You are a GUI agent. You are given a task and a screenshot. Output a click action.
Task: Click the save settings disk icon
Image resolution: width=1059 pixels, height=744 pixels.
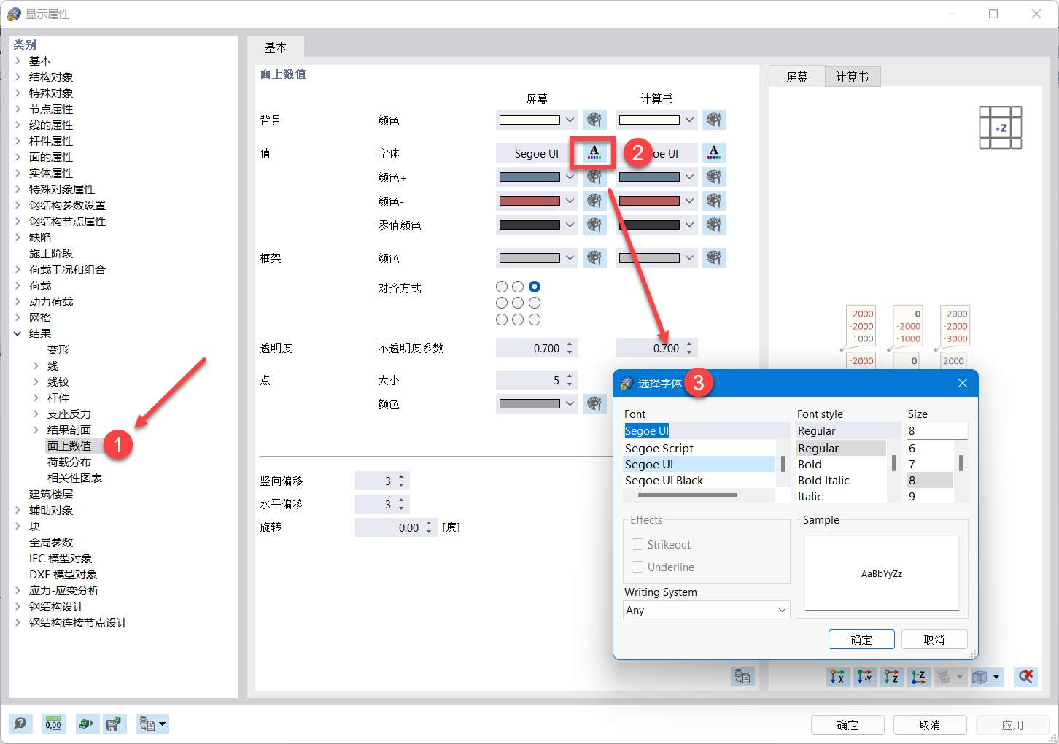pos(115,724)
